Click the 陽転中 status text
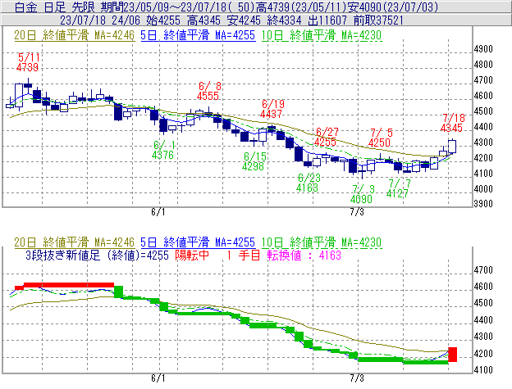The width and height of the screenshot is (512, 389). click(192, 255)
